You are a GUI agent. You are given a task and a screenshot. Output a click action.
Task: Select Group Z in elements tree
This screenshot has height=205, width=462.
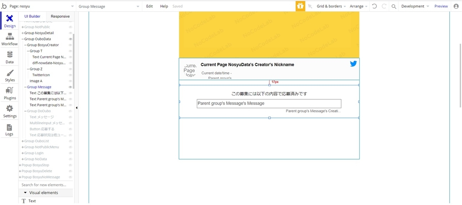point(36,69)
